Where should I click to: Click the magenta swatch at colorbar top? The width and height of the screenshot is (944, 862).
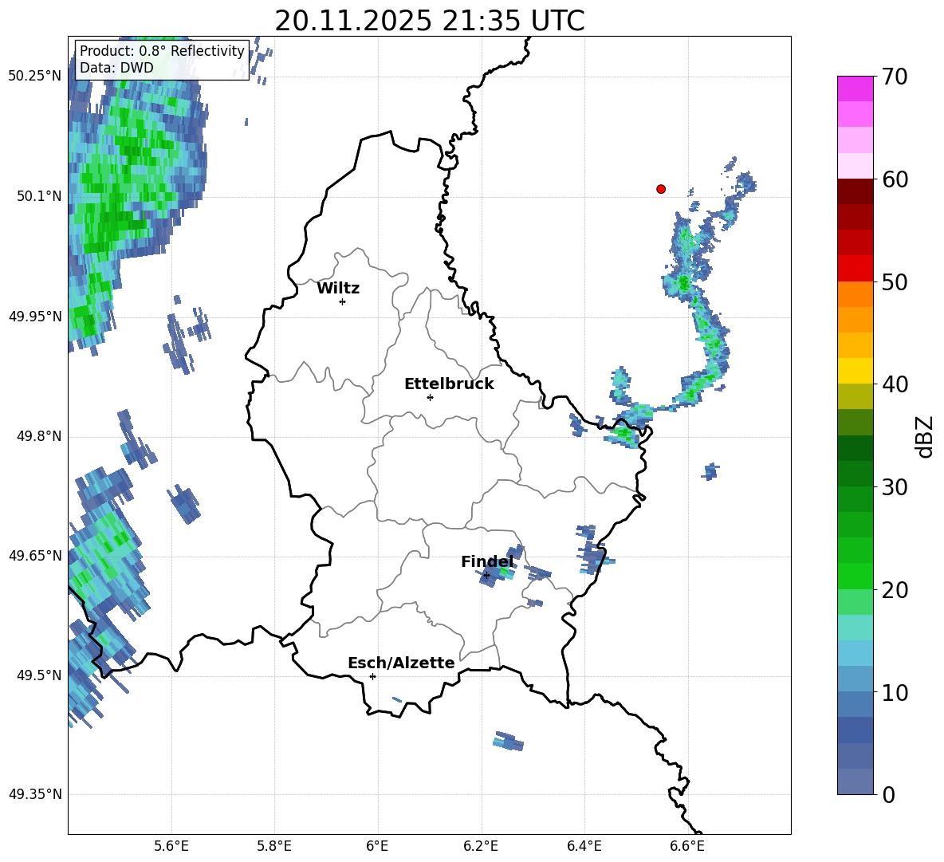pos(855,89)
